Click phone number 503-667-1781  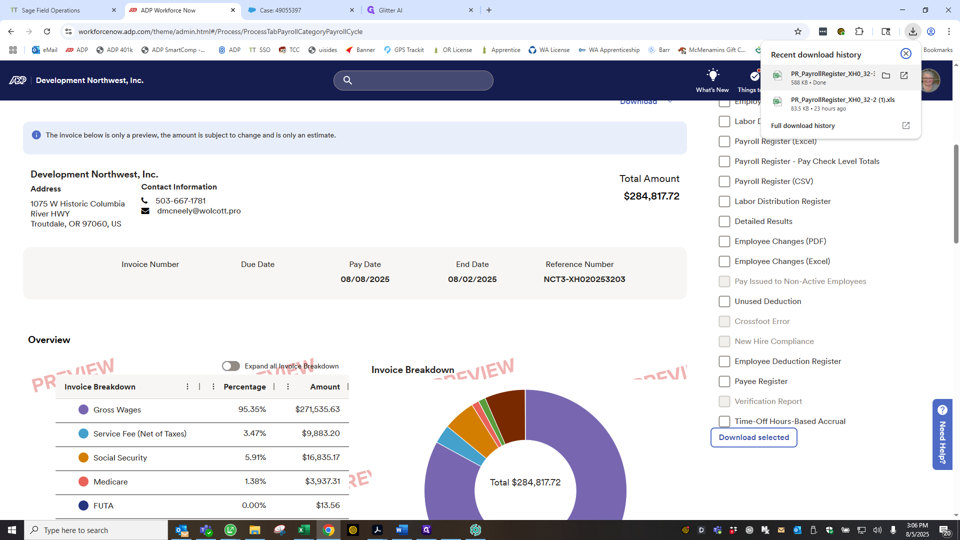click(180, 201)
